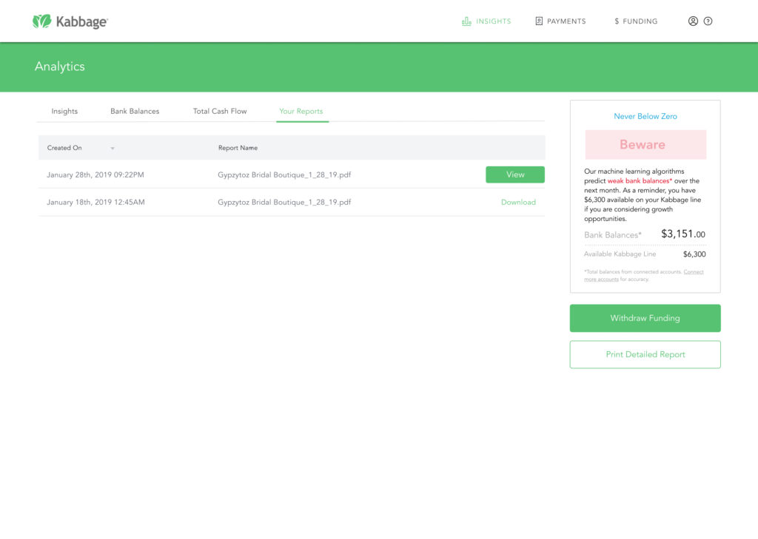The image size is (758, 539).
Task: Select the Bank Balances tab
Action: click(135, 111)
